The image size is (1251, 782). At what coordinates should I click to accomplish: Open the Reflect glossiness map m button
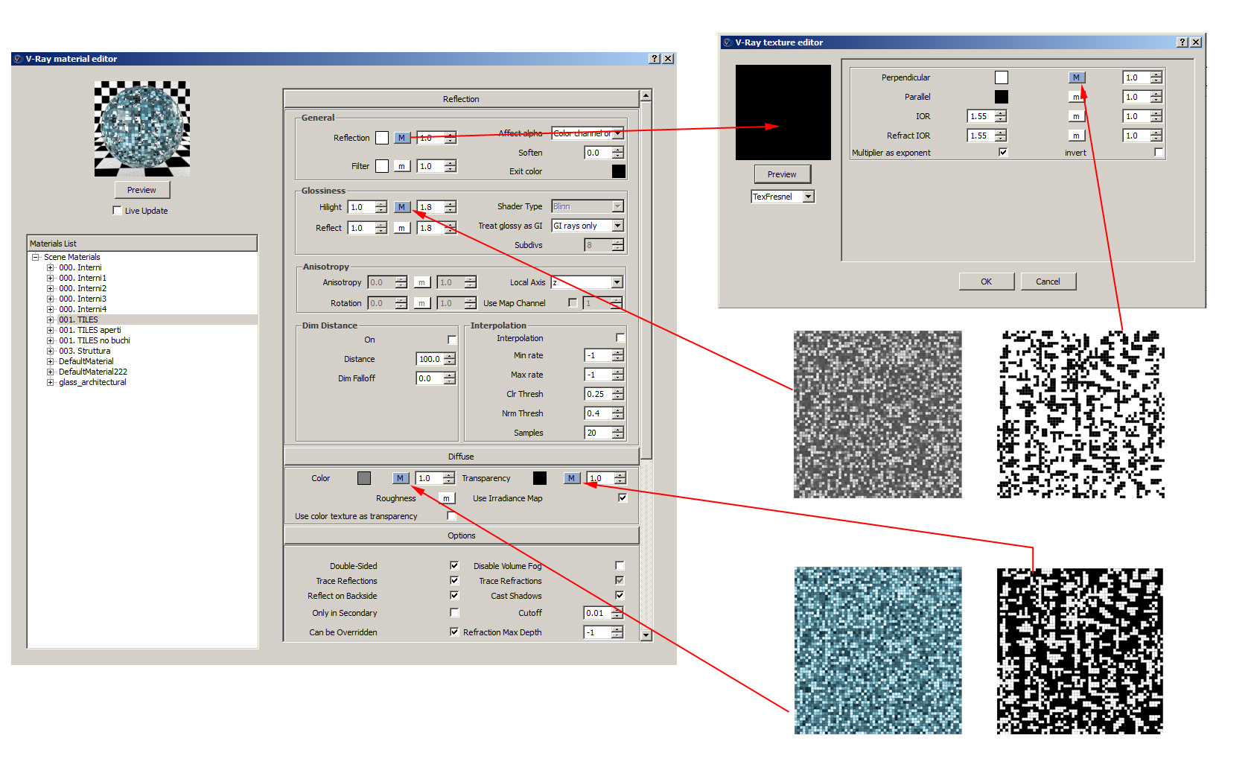401,228
